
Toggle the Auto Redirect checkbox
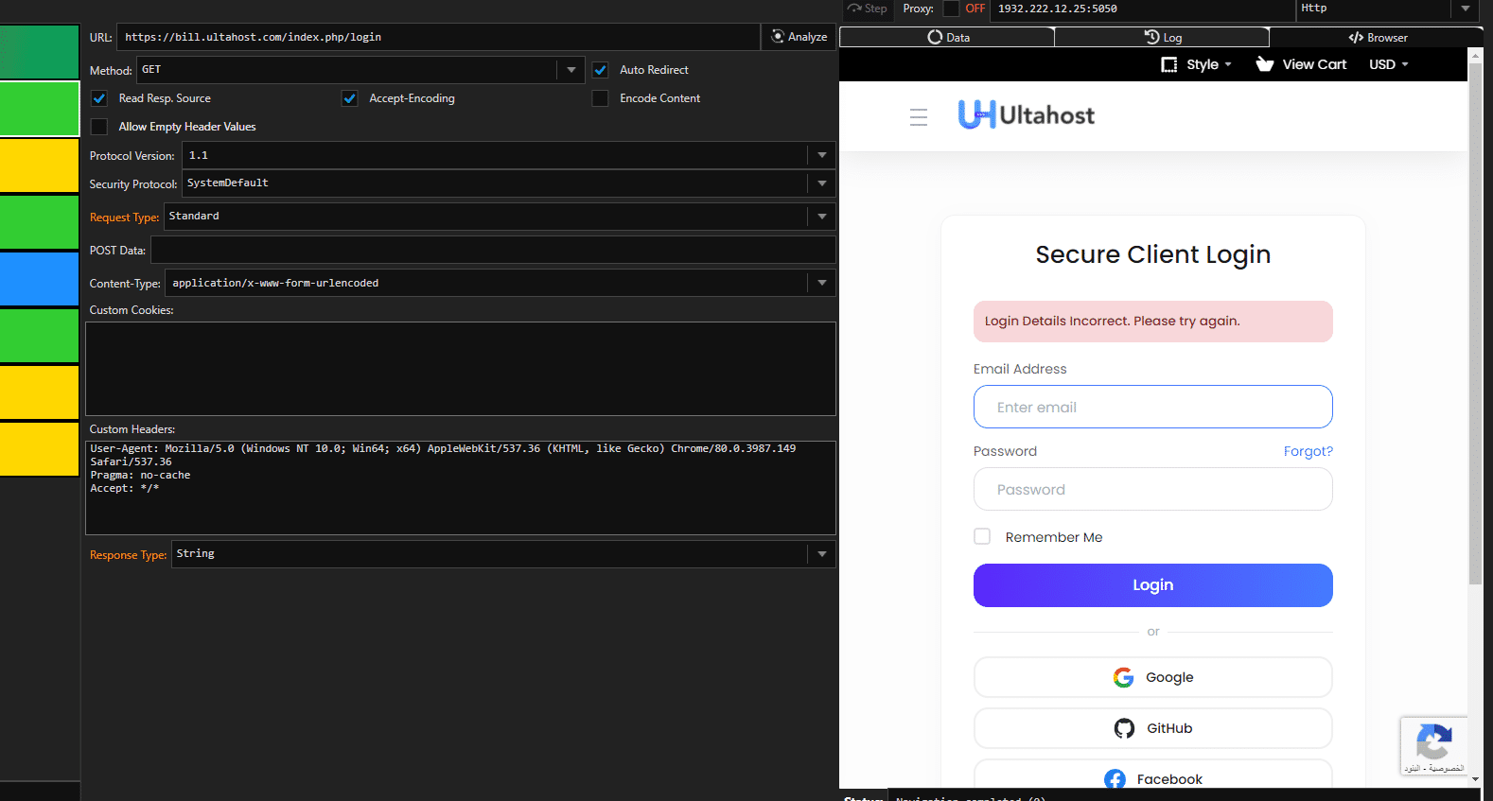(600, 70)
